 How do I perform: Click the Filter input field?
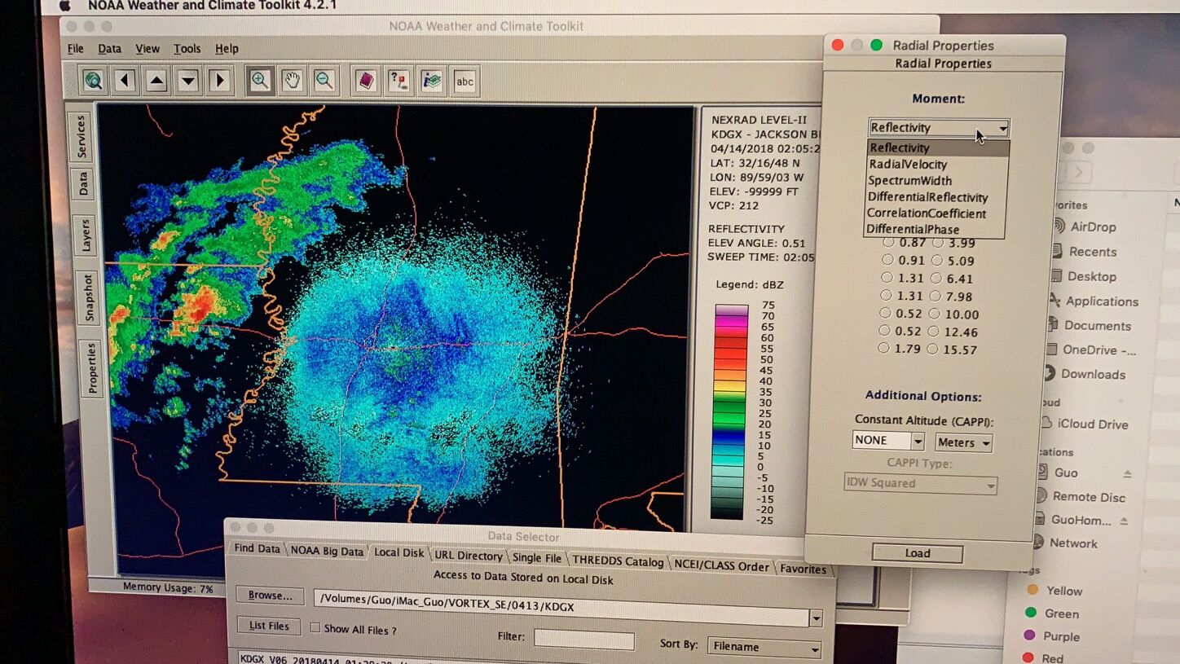pyautogui.click(x=584, y=640)
